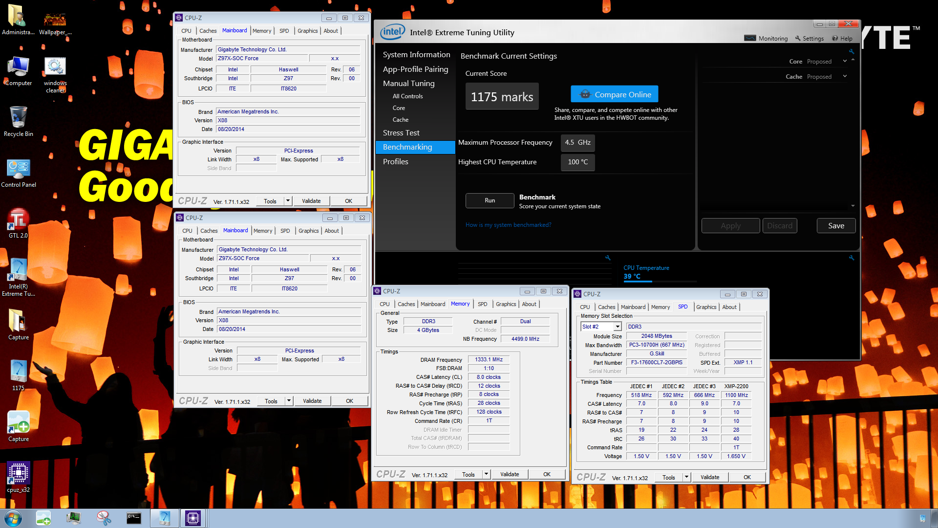This screenshot has width=938, height=528.
Task: Open Tools dropdown arrow in second Mainboard CPU-Z
Action: [289, 401]
